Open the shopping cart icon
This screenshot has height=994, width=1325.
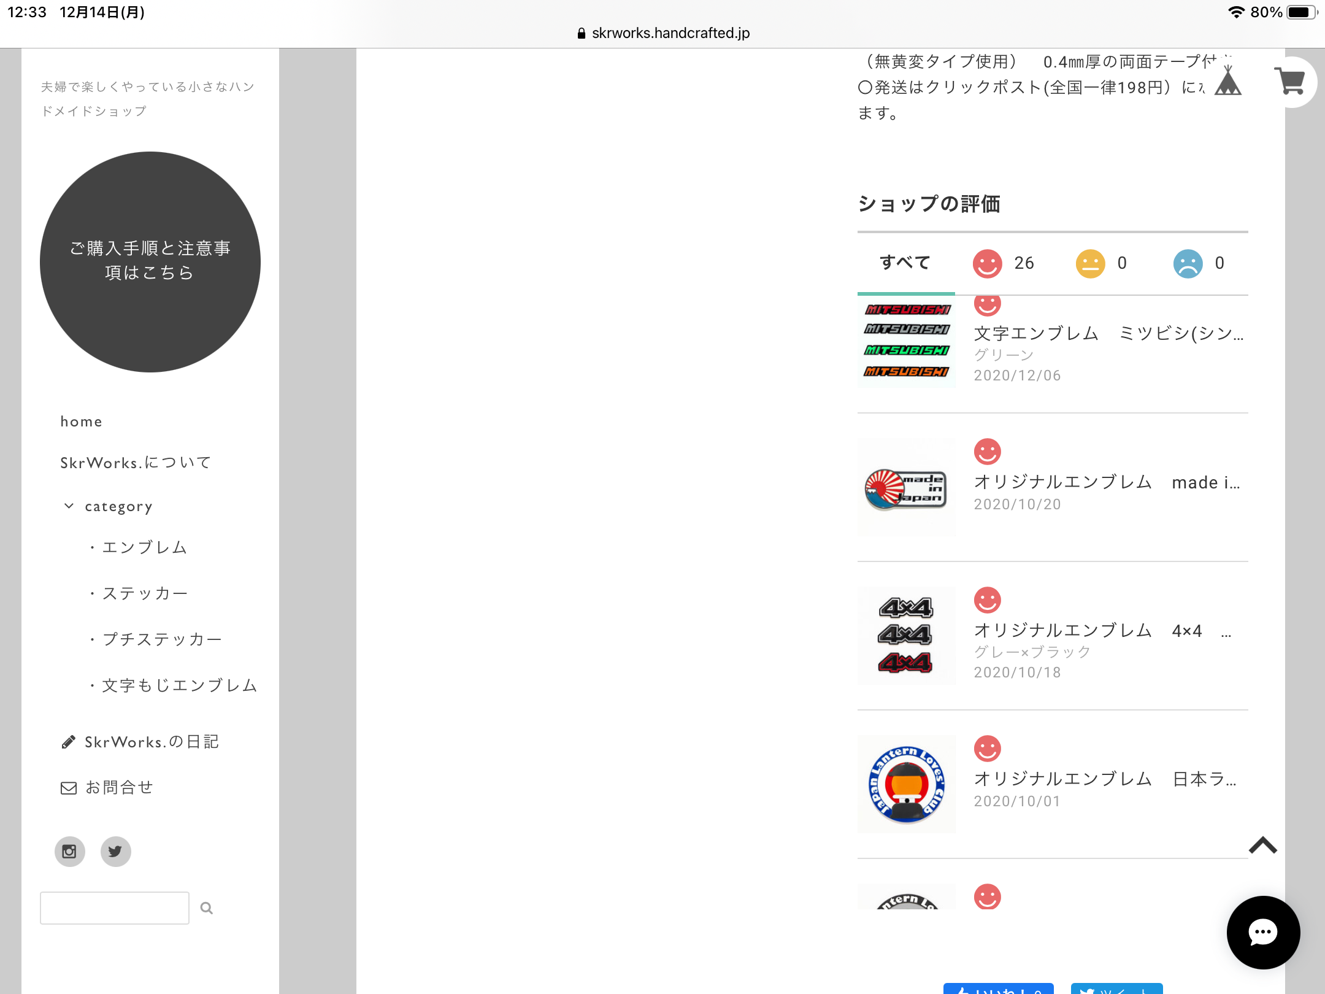1291,82
